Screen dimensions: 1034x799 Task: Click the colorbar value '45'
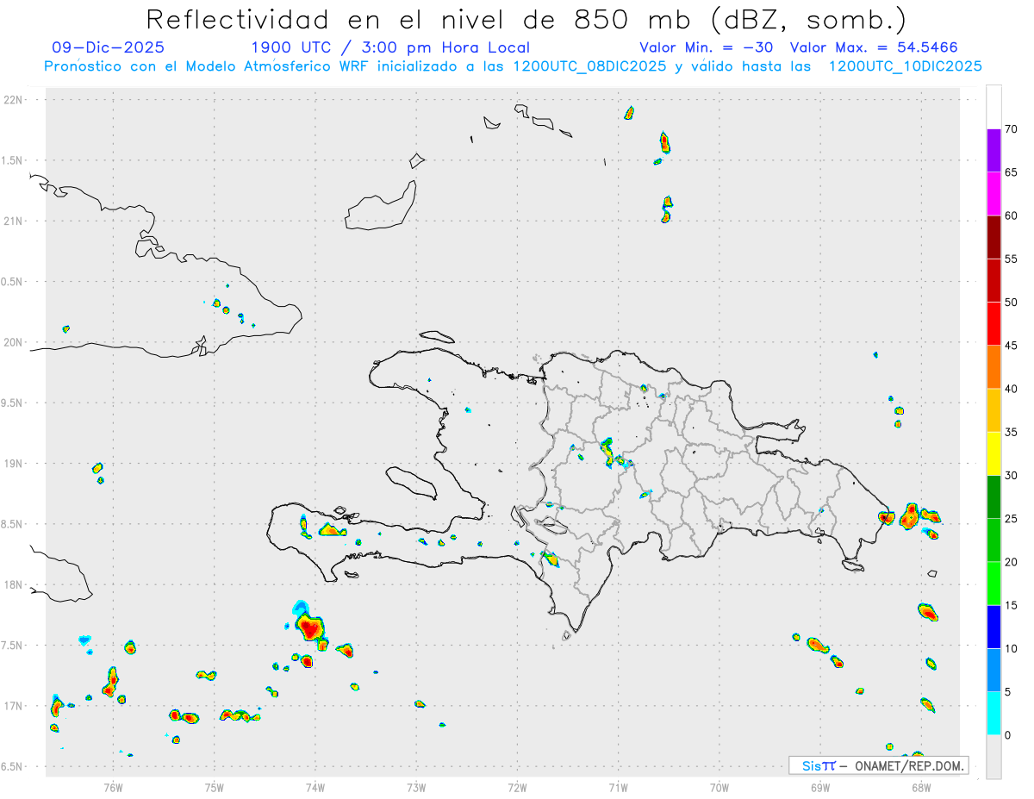1012,346
